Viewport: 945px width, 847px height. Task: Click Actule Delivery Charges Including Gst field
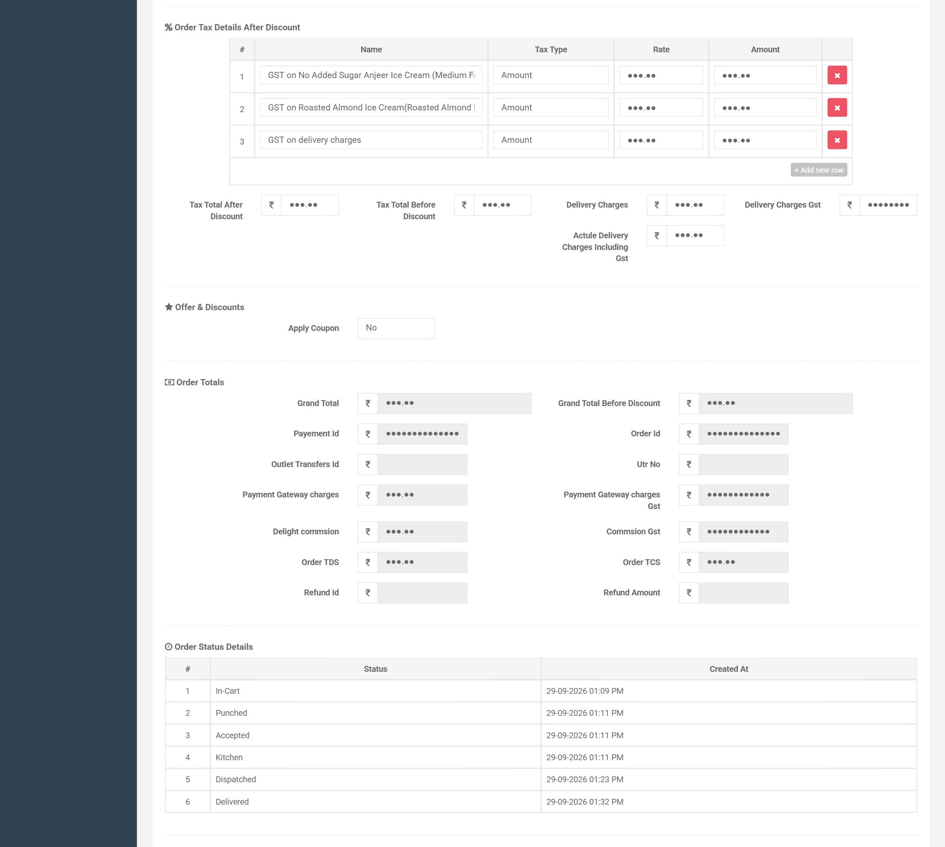(x=695, y=235)
